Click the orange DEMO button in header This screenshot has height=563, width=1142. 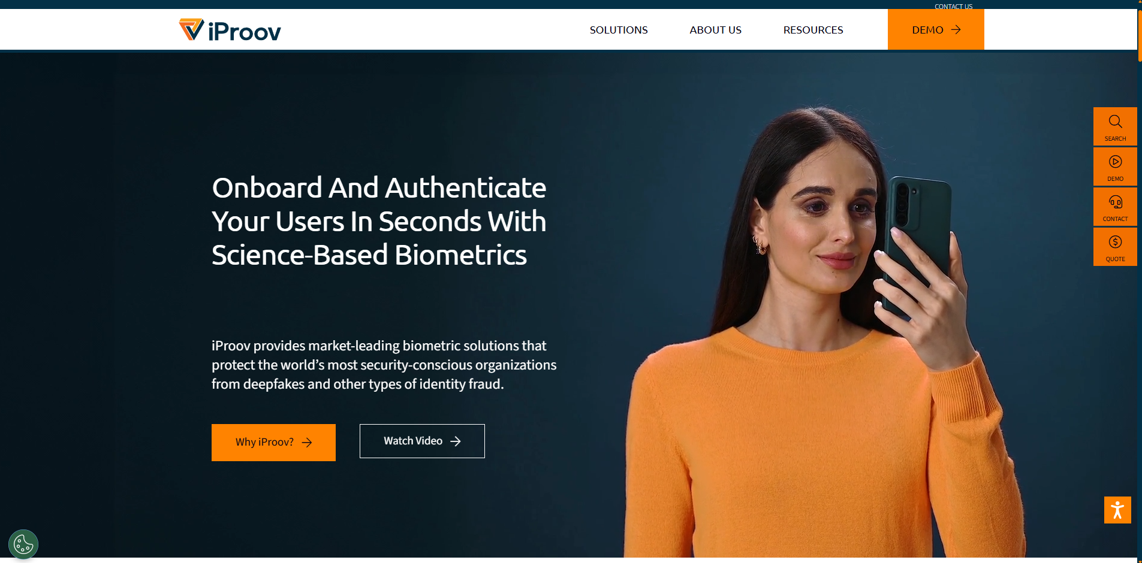click(936, 29)
